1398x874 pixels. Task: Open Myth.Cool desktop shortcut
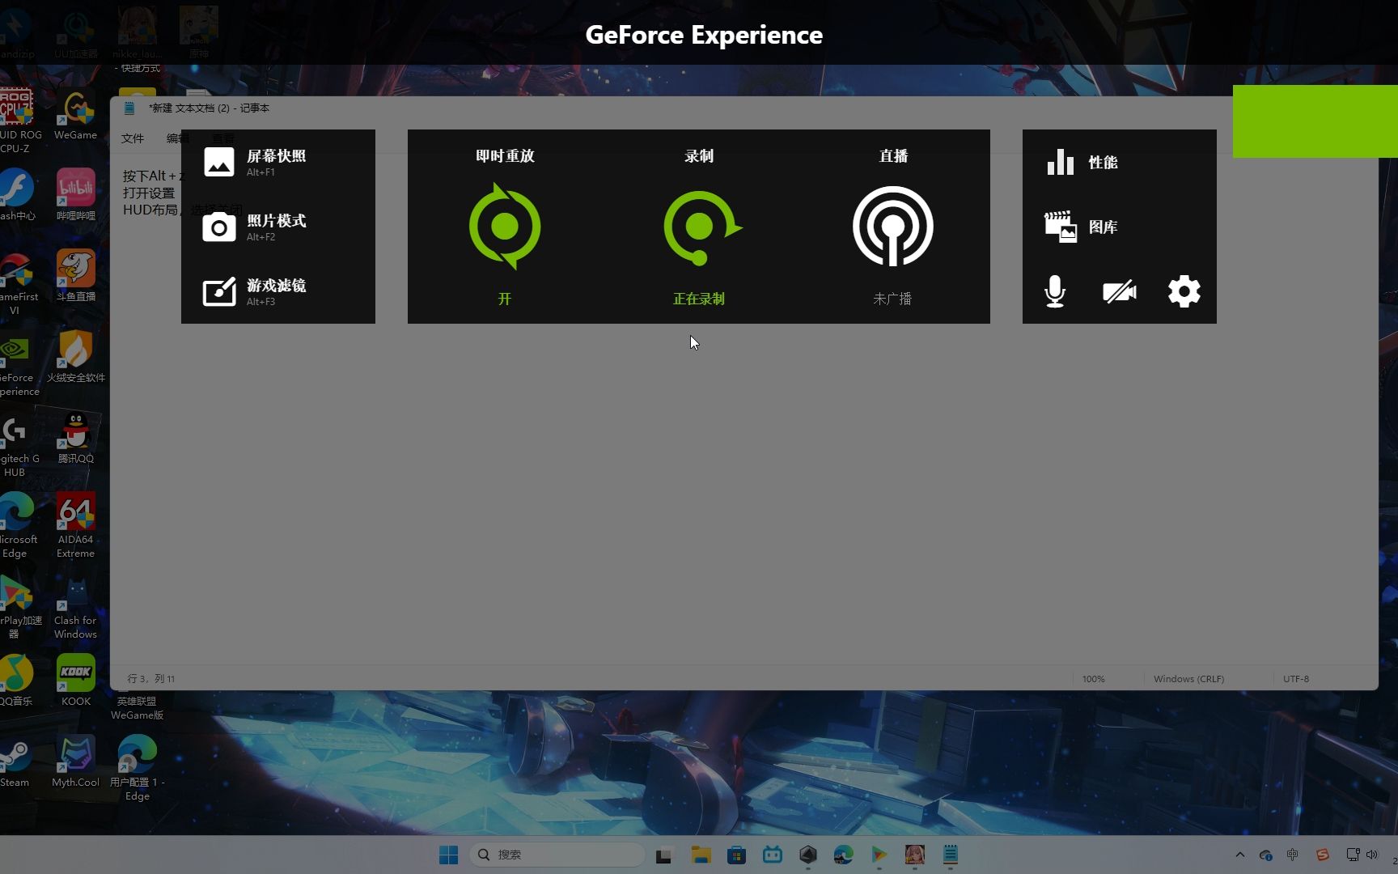76,761
